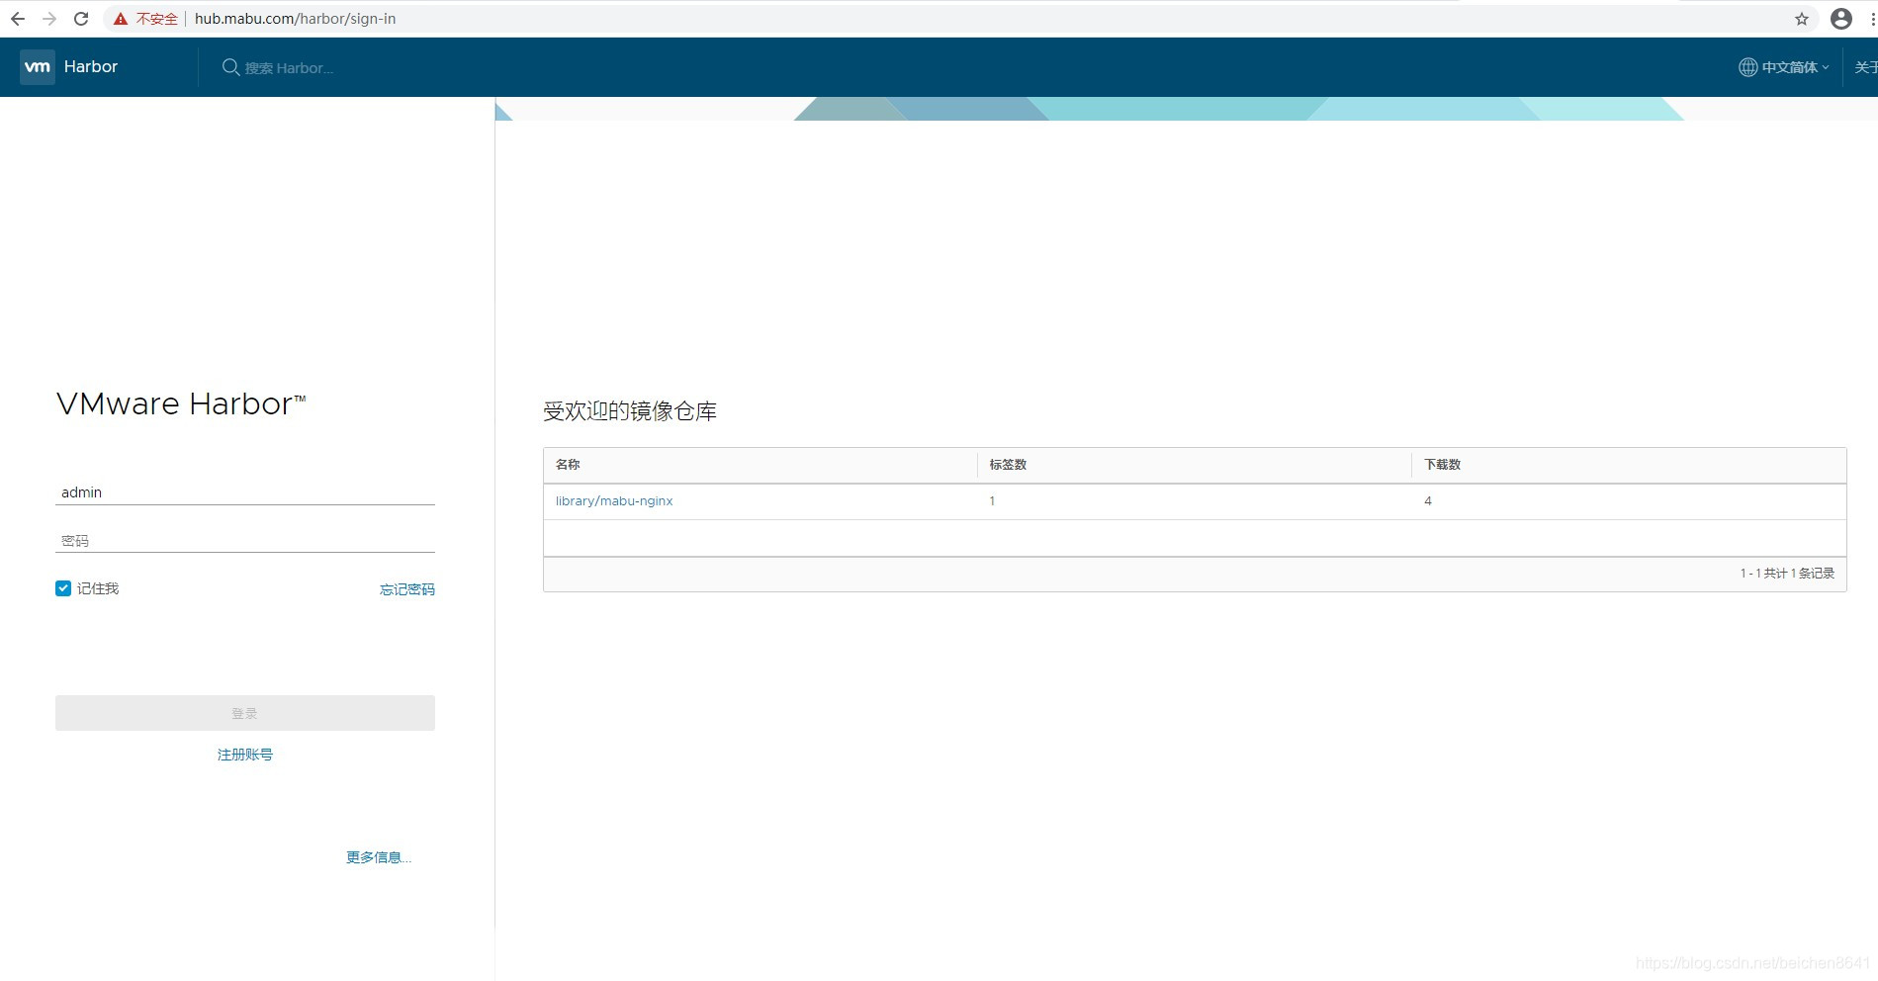Click the VMware Harbor title text
The height and width of the screenshot is (981, 1878).
point(181,404)
